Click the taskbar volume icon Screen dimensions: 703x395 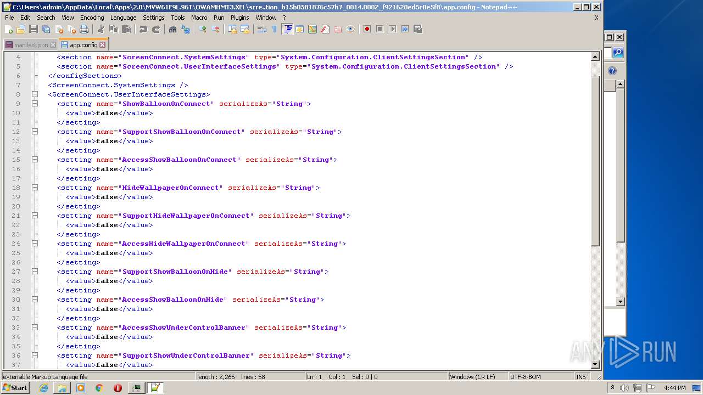[x=624, y=388]
